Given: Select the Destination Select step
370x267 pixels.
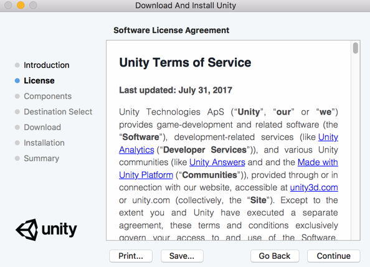Looking at the screenshot, I should [x=58, y=112].
